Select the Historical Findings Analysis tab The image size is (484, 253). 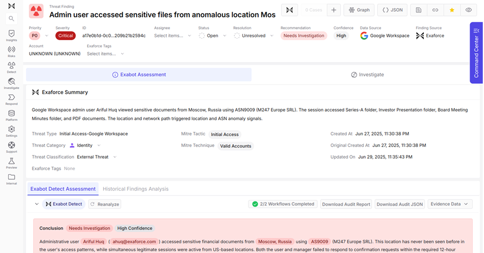click(136, 189)
